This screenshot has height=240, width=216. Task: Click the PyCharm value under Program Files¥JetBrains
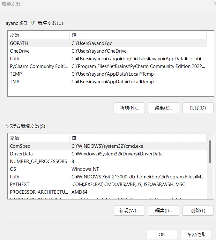tap(138, 66)
